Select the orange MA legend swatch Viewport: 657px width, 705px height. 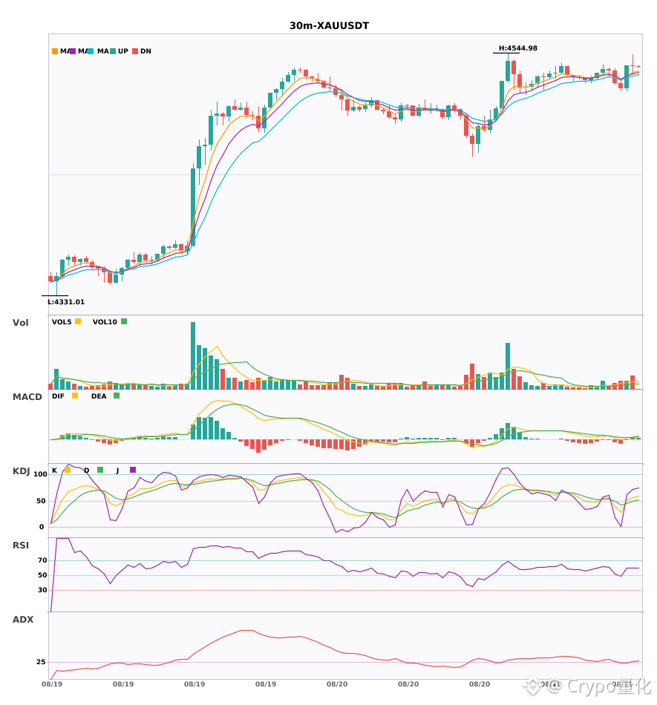[x=55, y=51]
